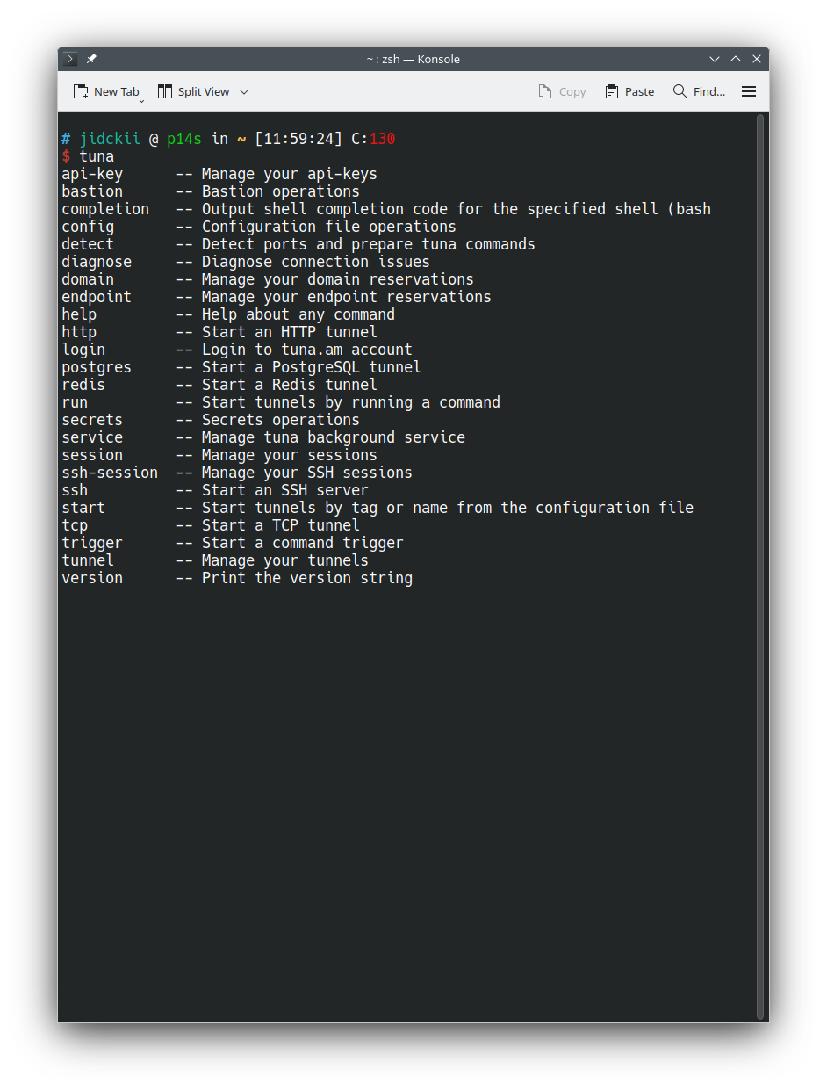Click the Copy toolbar button

[562, 91]
